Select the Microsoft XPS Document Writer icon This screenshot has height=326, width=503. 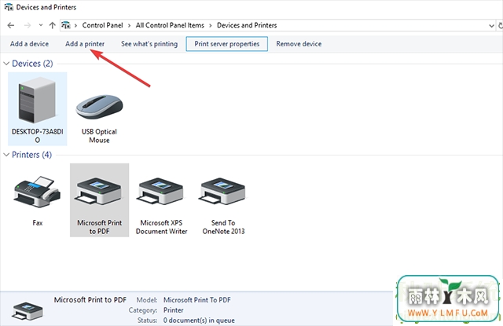pos(161,192)
